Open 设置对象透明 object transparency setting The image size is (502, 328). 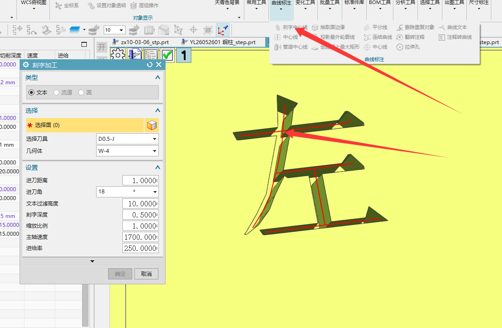click(107, 5)
